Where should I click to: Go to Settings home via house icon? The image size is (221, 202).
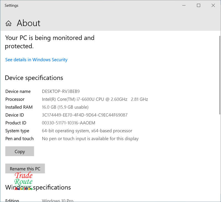click(9, 23)
